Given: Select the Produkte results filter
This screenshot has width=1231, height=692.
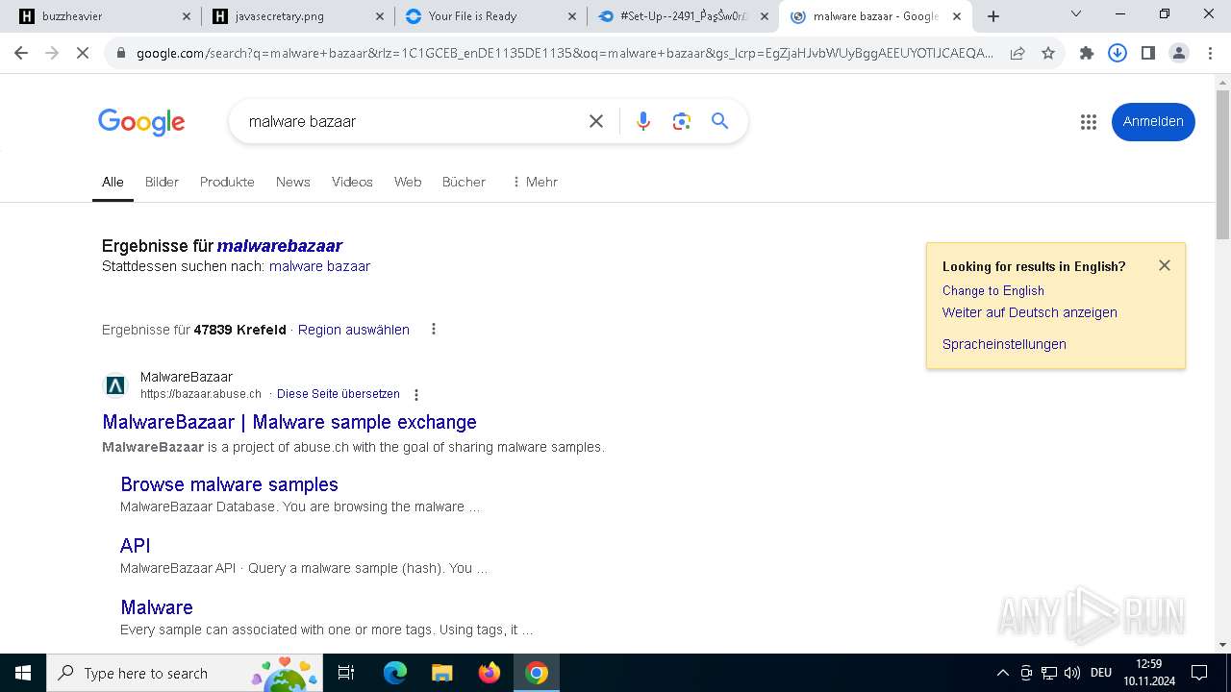Looking at the screenshot, I should coord(227,182).
